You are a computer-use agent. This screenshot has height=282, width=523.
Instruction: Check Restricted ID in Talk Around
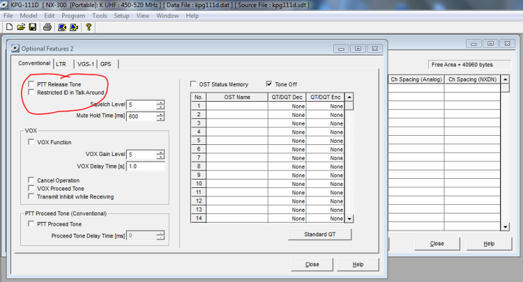pos(31,93)
